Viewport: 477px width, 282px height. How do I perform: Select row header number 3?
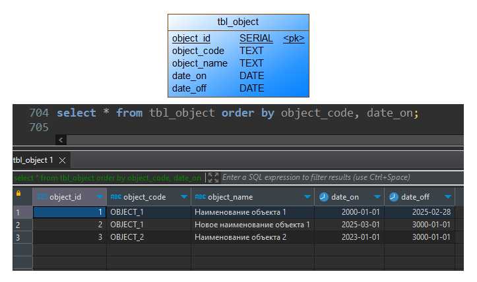pos(18,237)
